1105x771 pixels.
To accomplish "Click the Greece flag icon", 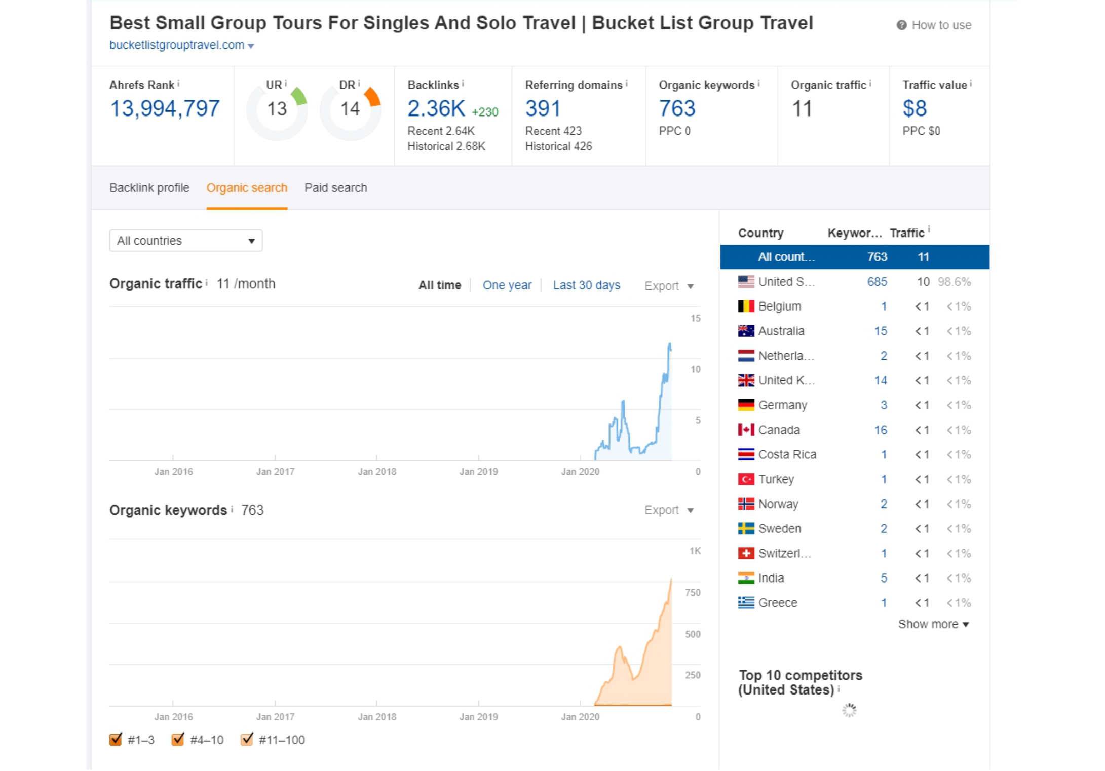I will point(746,602).
